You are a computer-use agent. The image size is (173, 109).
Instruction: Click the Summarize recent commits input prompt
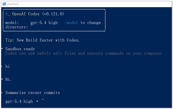point(33,93)
